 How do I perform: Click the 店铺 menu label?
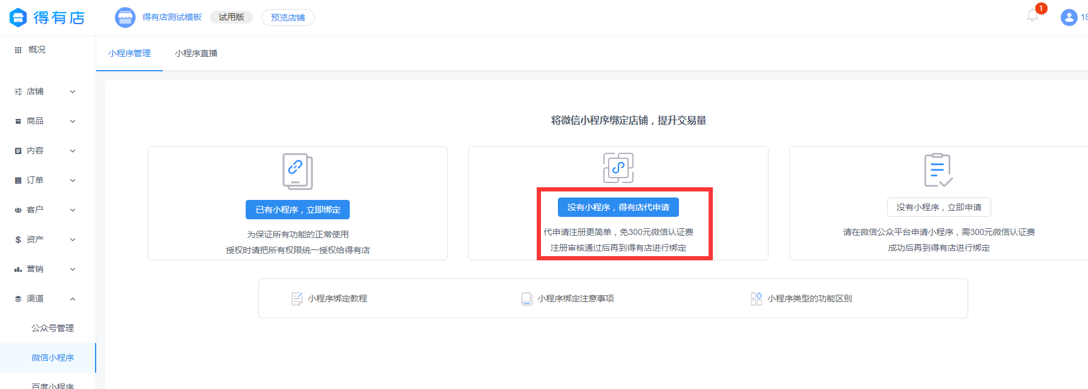35,92
